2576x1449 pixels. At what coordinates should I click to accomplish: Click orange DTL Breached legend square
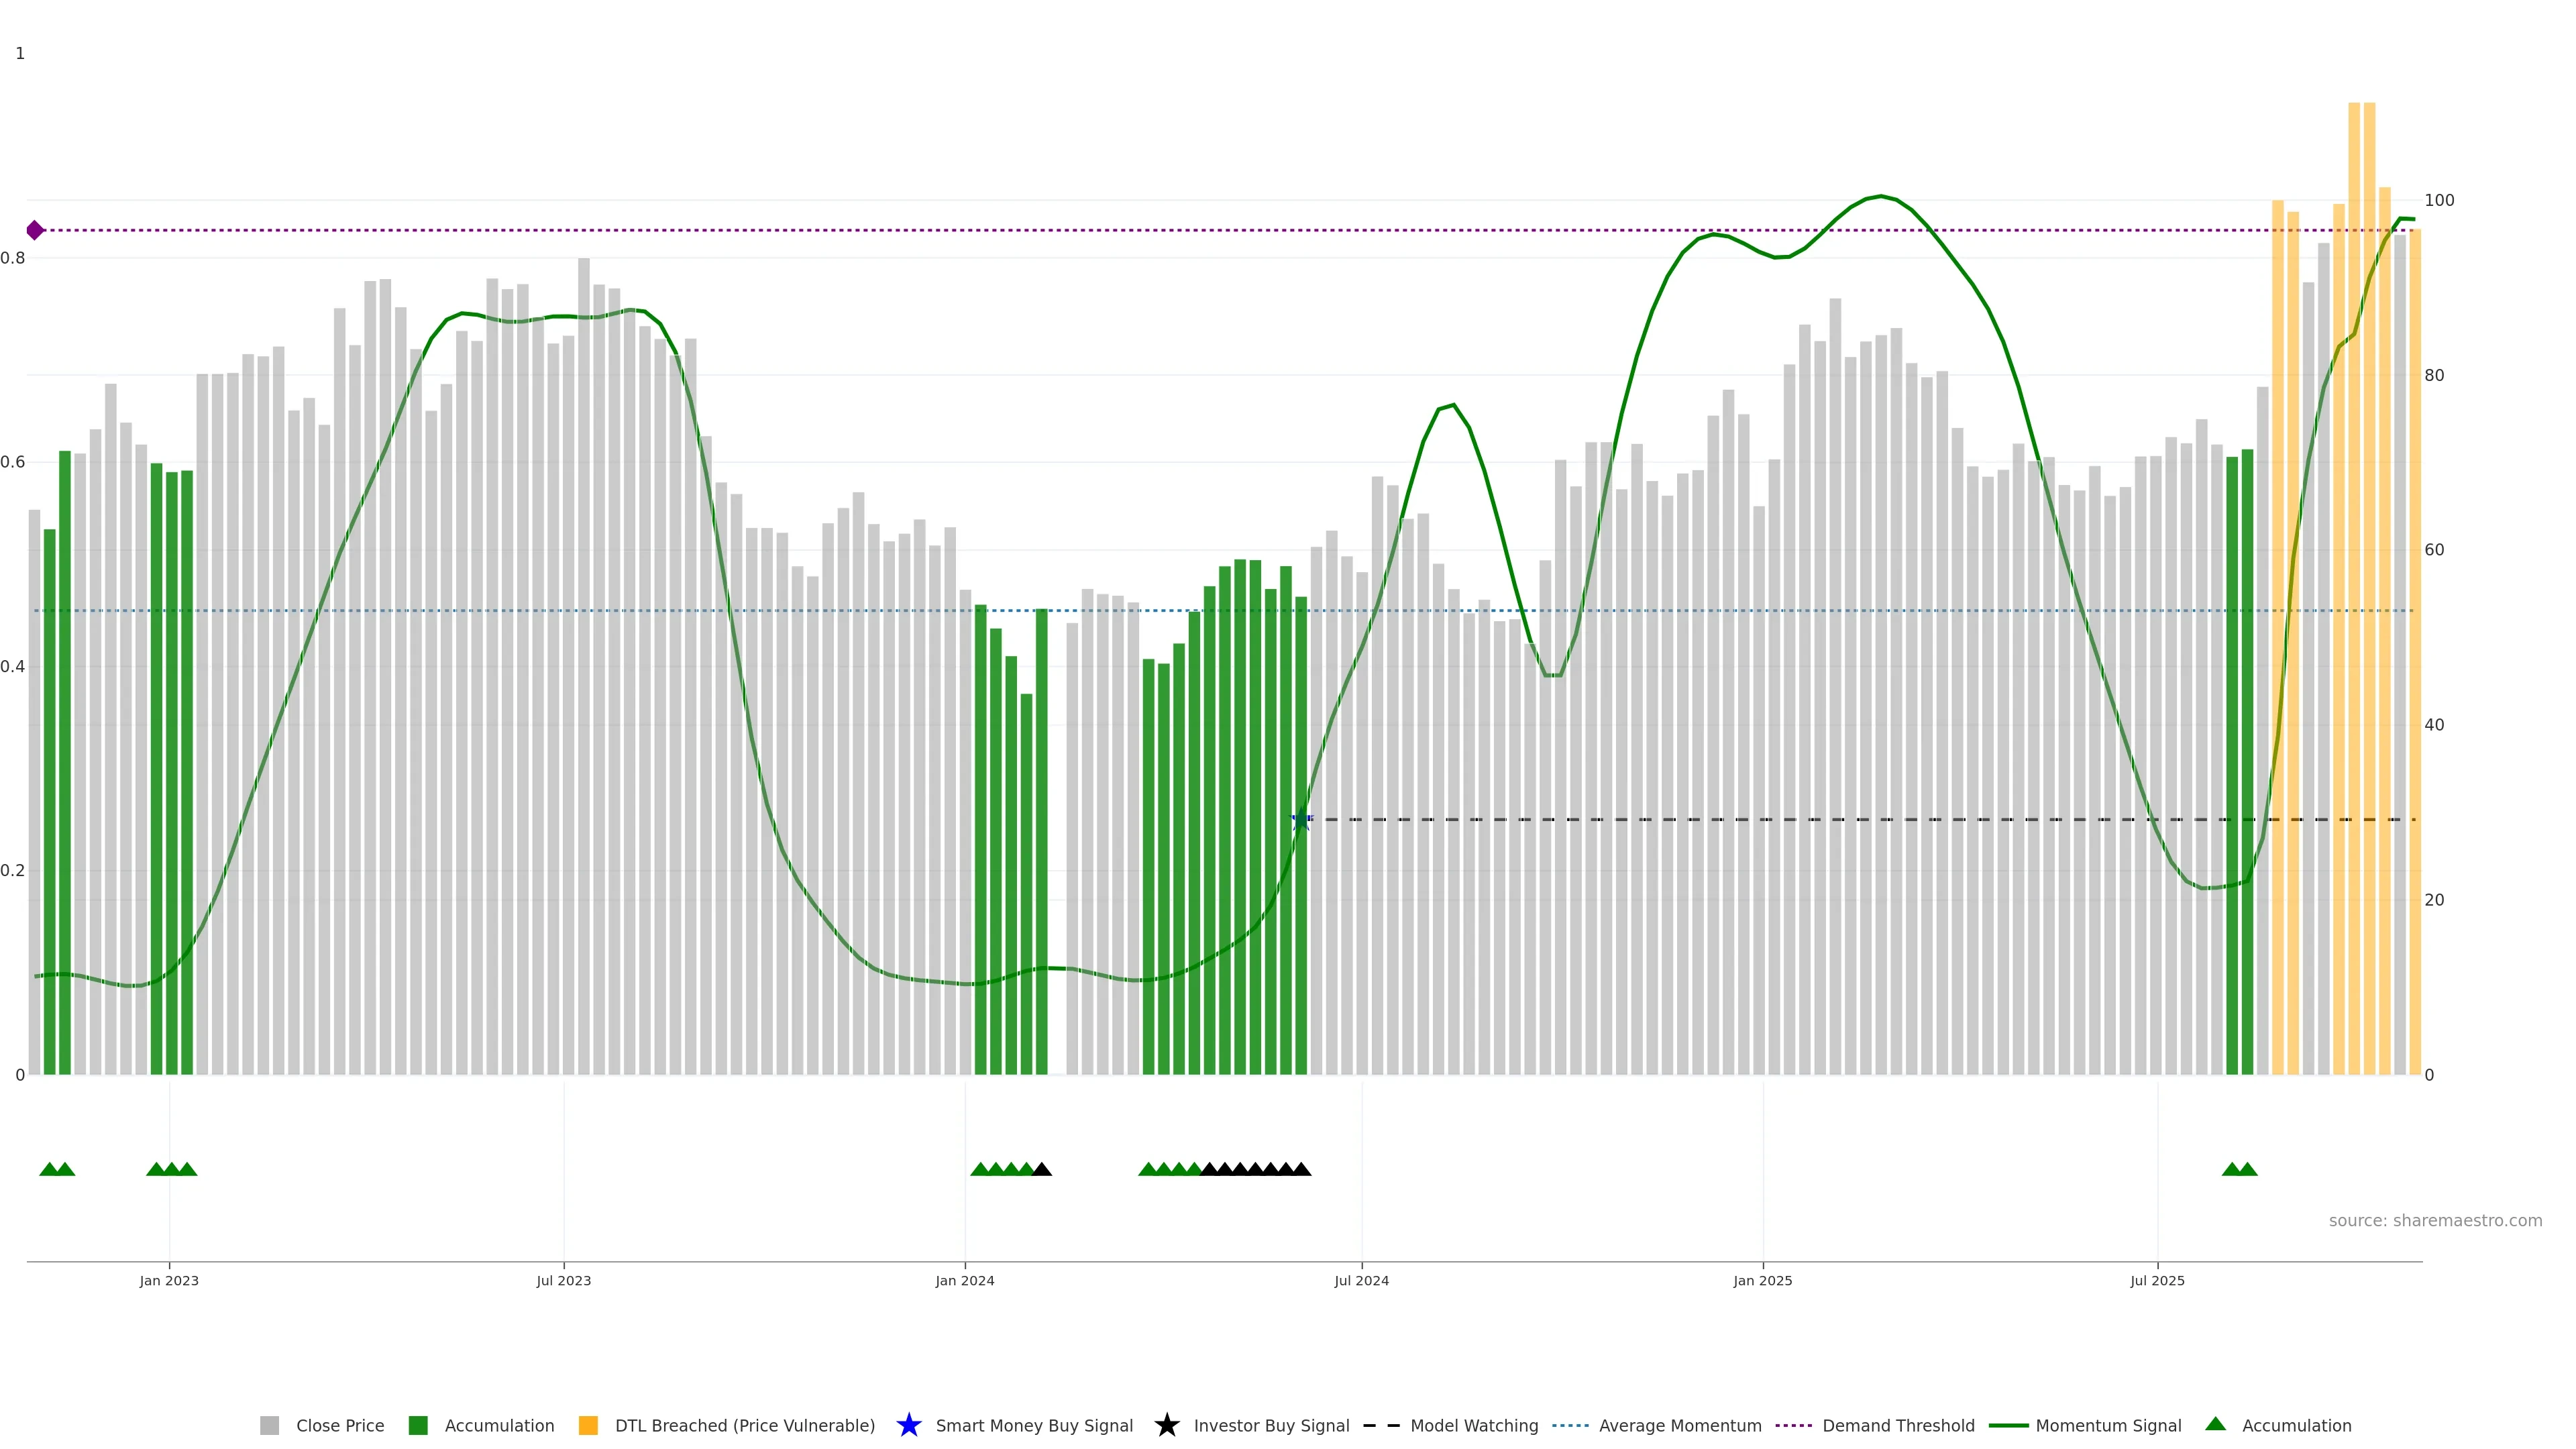(x=588, y=1426)
